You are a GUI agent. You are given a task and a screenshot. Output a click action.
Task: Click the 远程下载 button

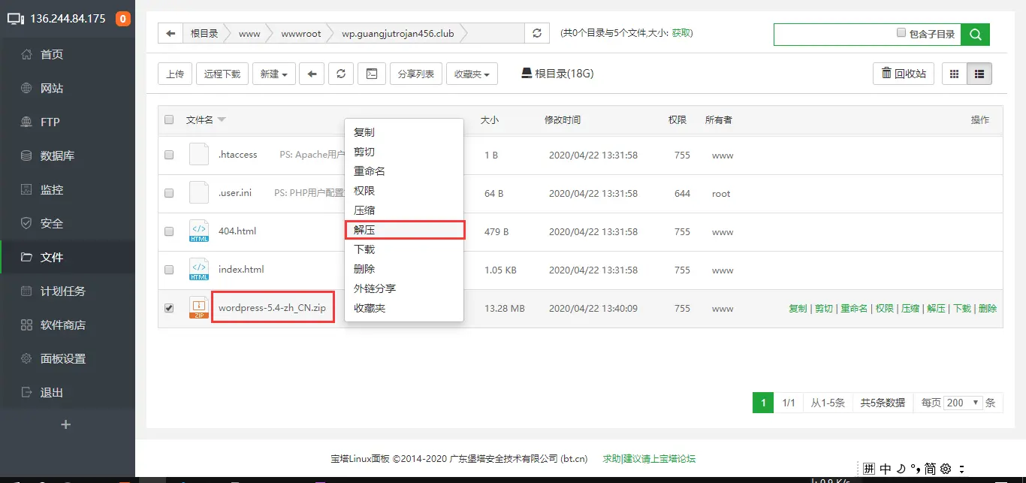(222, 74)
